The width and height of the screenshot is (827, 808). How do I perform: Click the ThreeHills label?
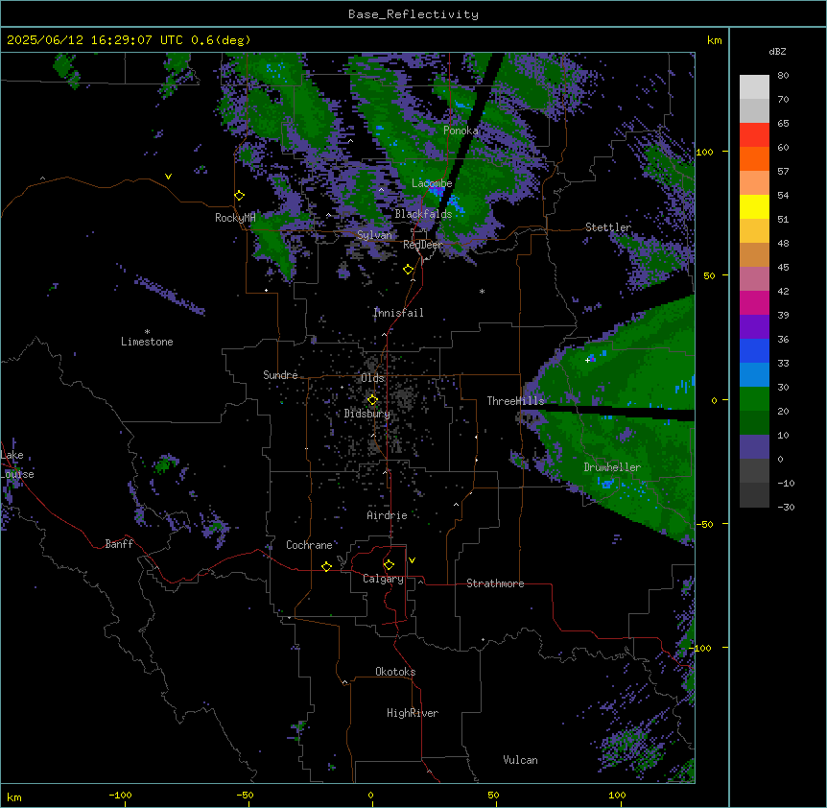pos(515,401)
